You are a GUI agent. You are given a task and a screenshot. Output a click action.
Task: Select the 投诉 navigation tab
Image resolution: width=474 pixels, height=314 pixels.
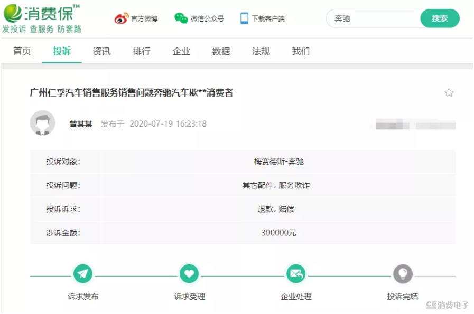pyautogui.click(x=62, y=51)
